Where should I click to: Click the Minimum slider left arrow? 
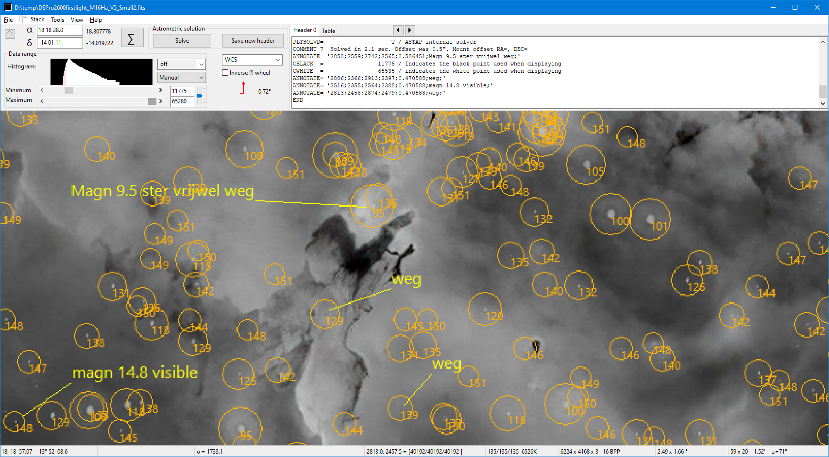pos(42,90)
